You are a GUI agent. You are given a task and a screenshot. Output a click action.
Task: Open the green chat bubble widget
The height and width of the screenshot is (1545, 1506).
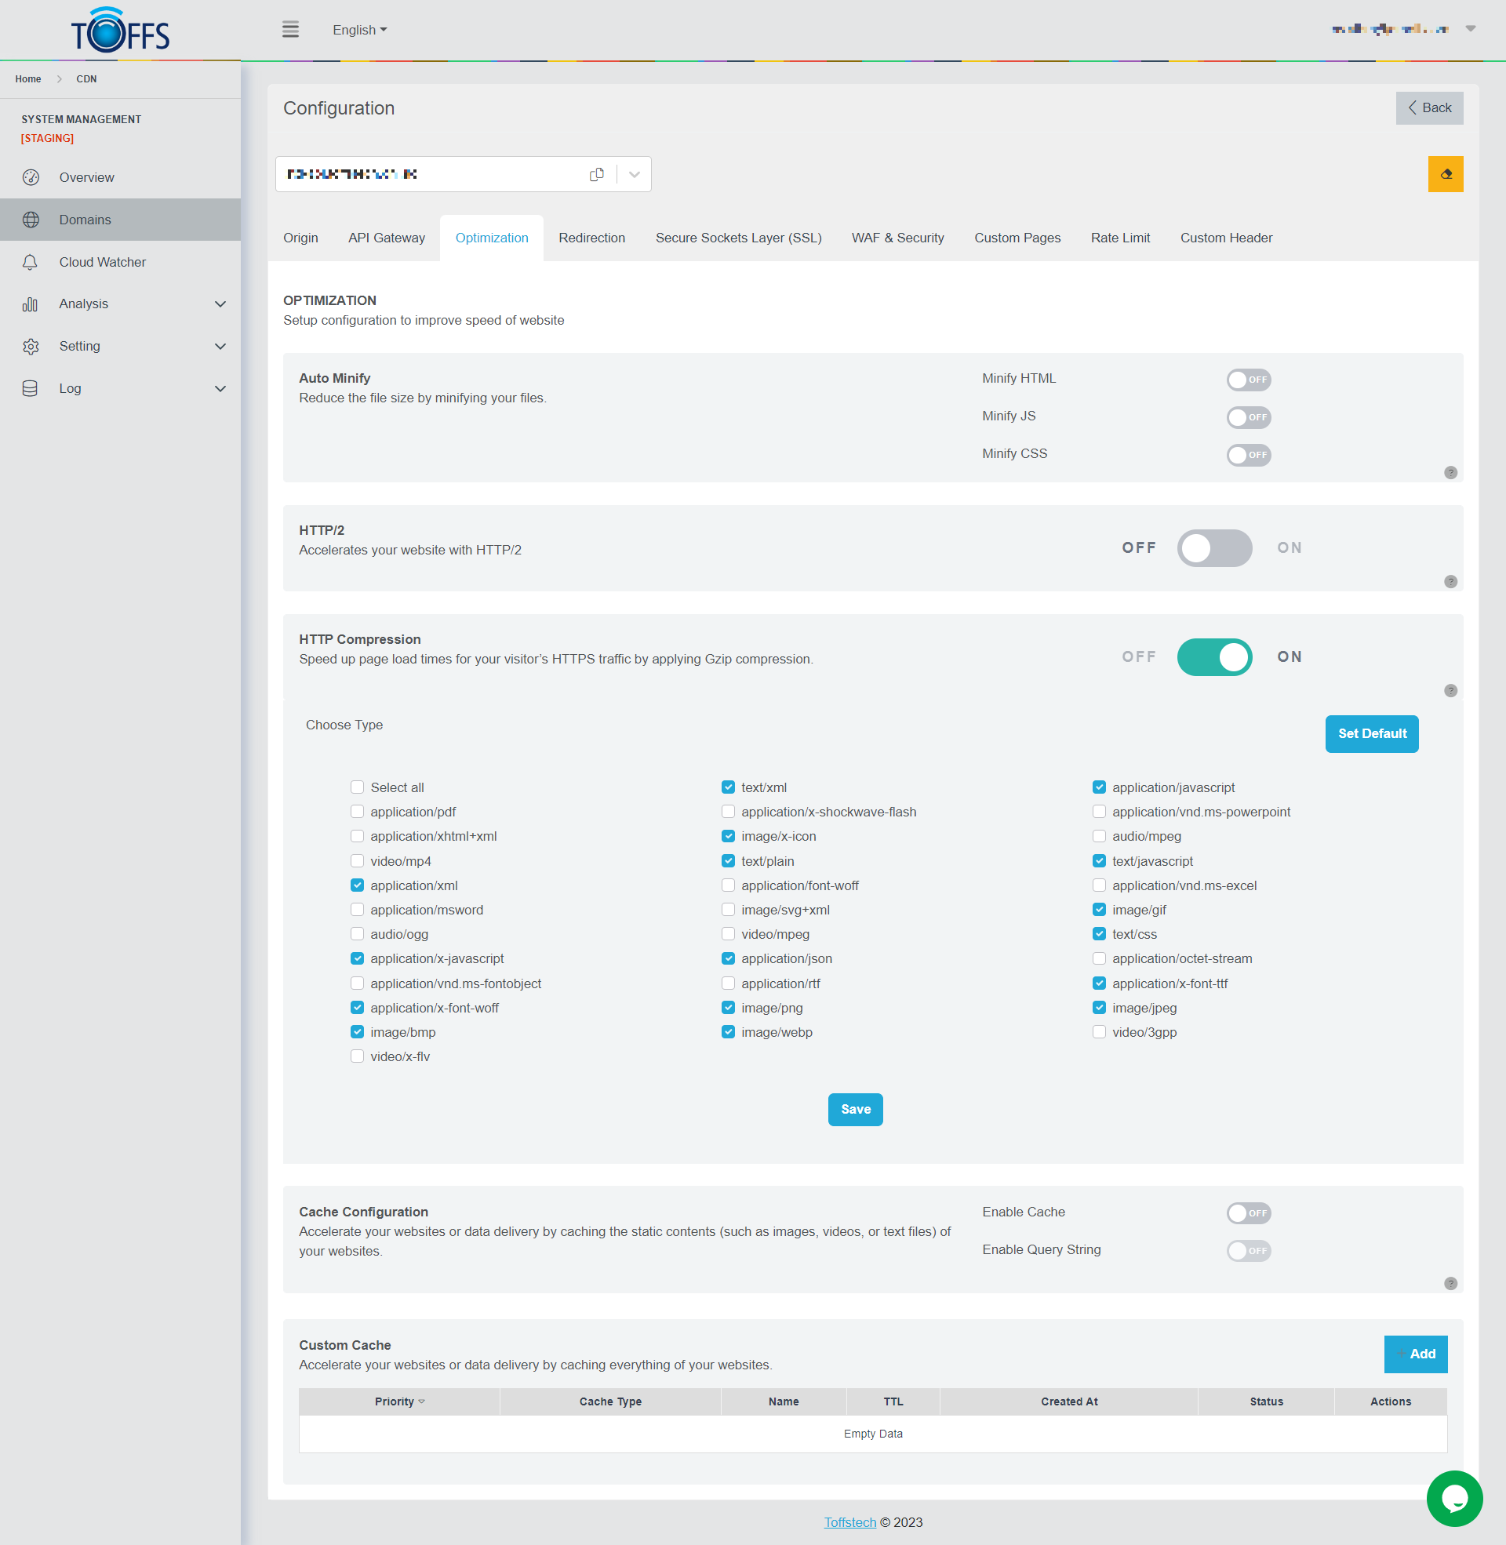click(x=1453, y=1498)
